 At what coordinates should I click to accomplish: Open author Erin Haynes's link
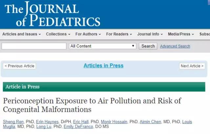coord(47,121)
